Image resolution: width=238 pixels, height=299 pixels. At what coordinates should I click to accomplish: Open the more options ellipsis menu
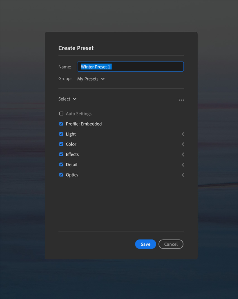click(181, 100)
